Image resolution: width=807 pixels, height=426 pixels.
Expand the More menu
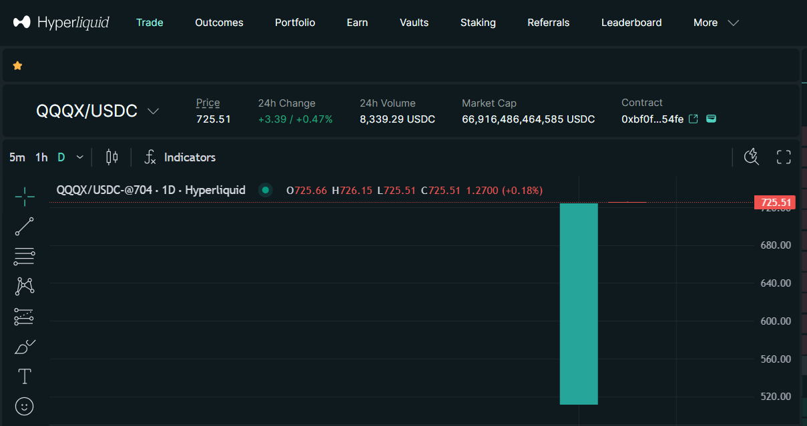point(716,23)
